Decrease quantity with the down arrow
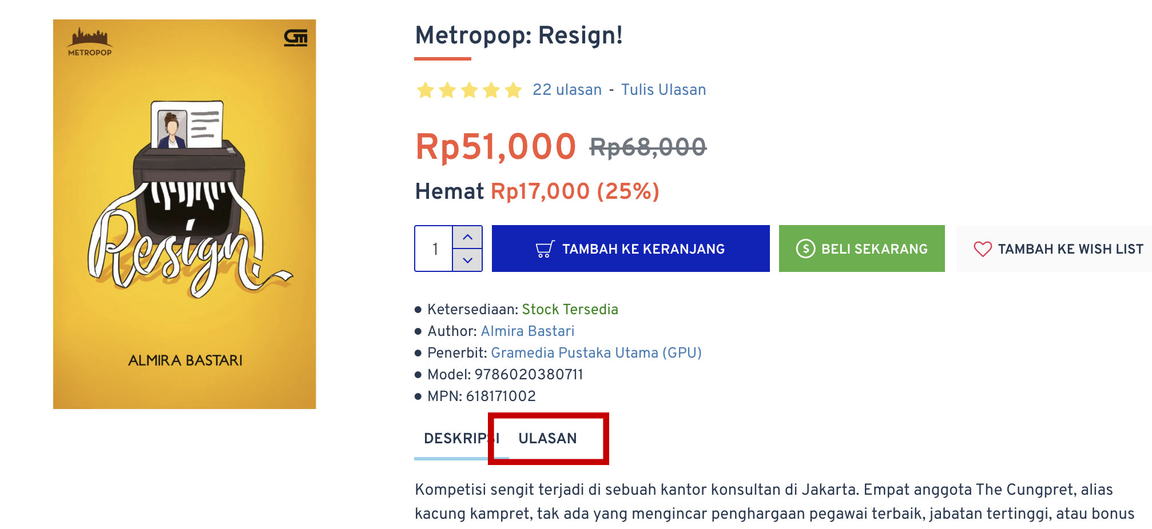 click(467, 260)
